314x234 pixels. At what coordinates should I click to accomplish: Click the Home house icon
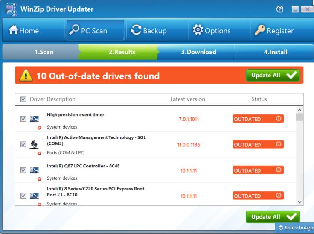[13, 29]
